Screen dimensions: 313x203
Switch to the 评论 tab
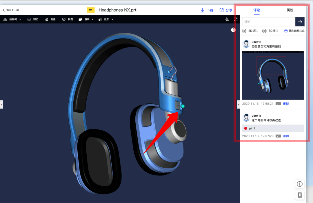pyautogui.click(x=256, y=10)
